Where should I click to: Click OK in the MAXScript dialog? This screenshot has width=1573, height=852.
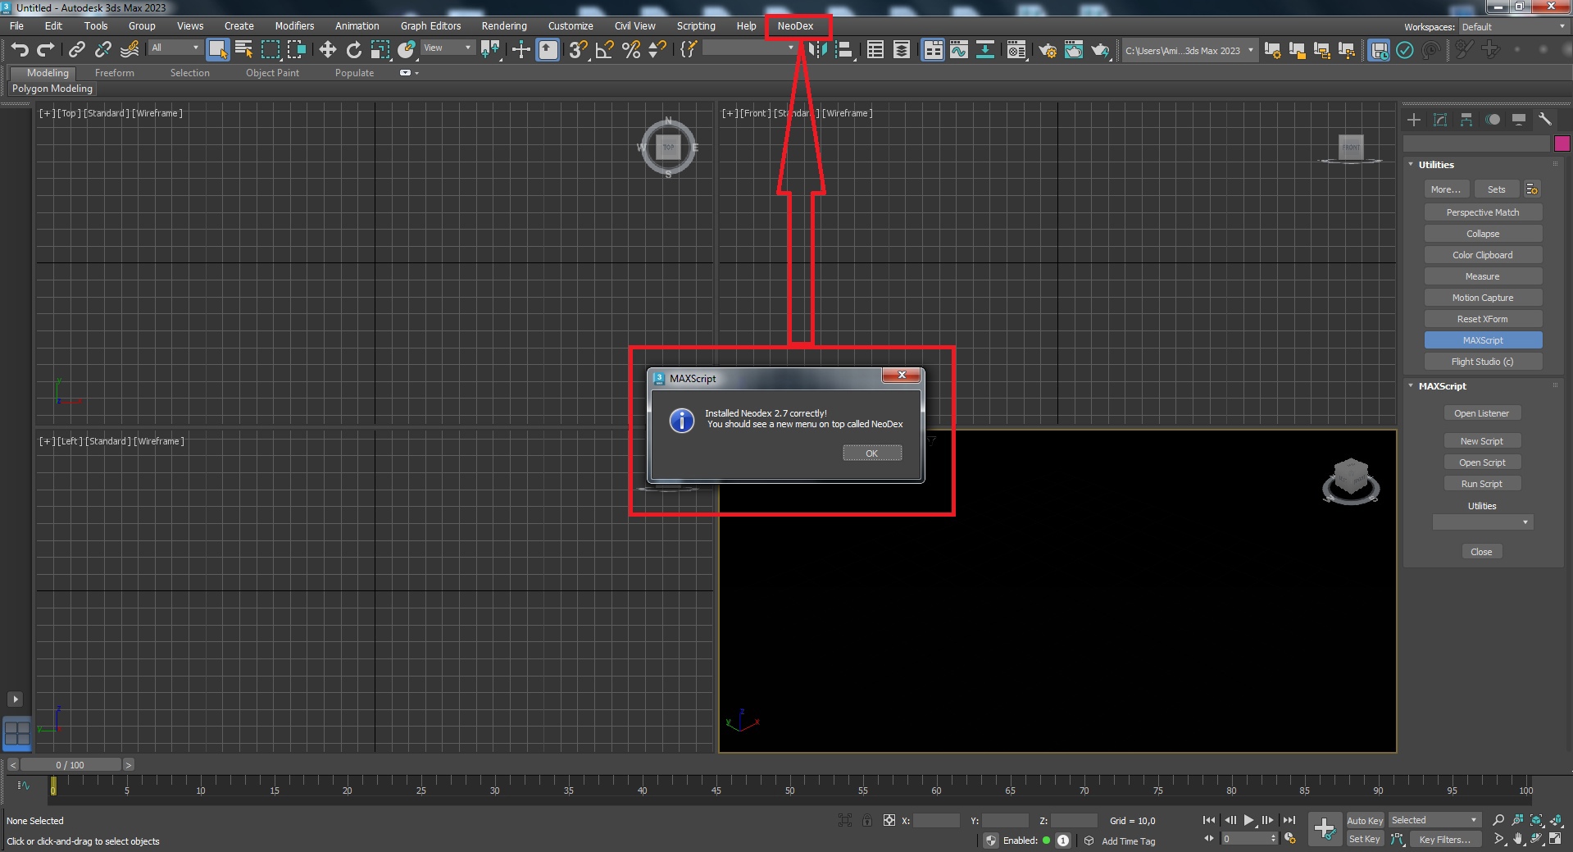coord(872,453)
